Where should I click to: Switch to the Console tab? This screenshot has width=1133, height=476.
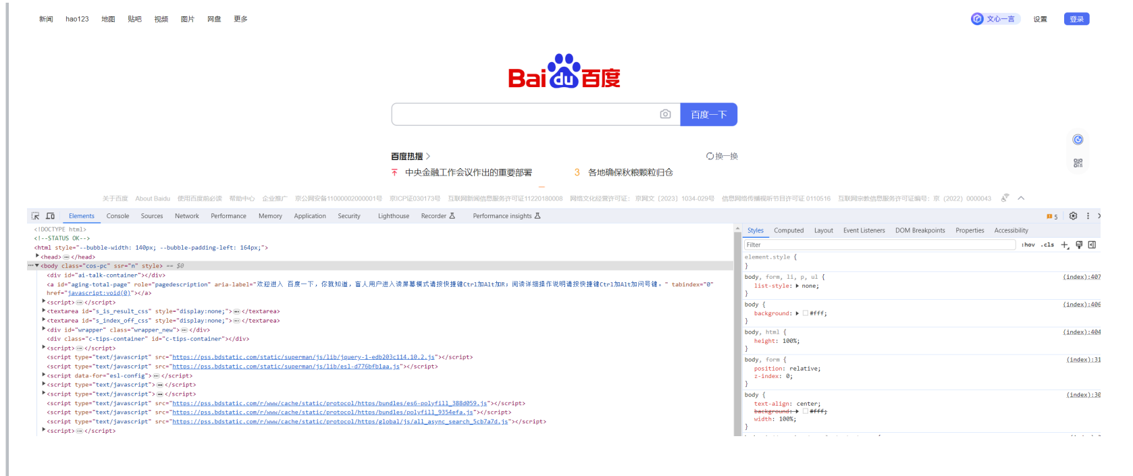(117, 216)
